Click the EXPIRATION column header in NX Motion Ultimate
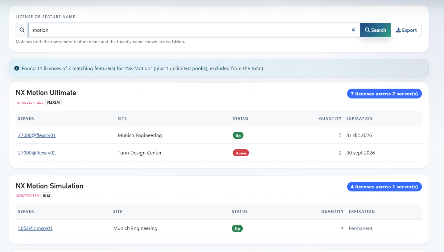The height and width of the screenshot is (252, 444). click(360, 118)
